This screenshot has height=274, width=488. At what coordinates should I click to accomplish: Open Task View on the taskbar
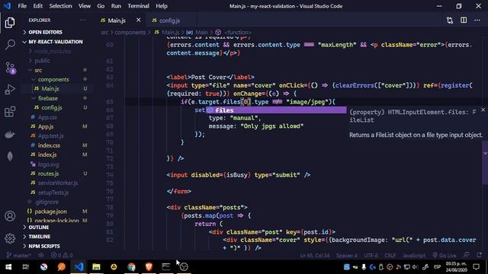click(x=25, y=267)
